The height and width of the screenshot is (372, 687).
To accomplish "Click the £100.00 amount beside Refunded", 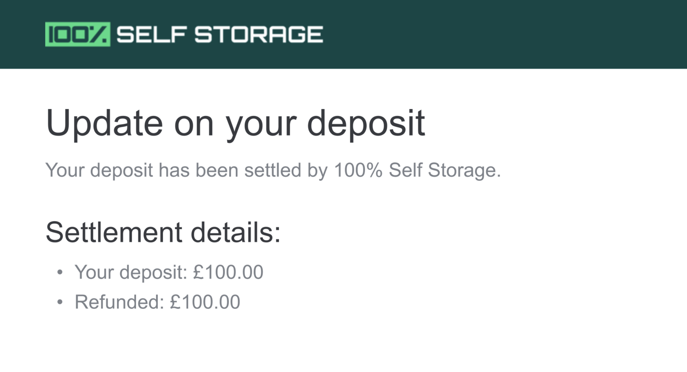I will (205, 302).
